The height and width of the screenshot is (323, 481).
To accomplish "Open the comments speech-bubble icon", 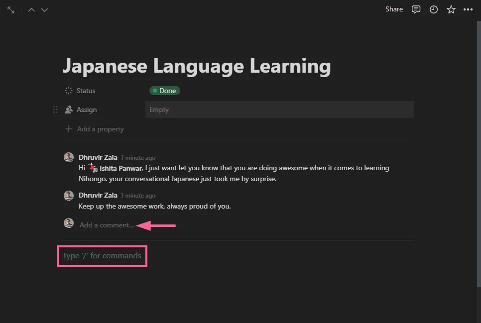I will pos(416,9).
